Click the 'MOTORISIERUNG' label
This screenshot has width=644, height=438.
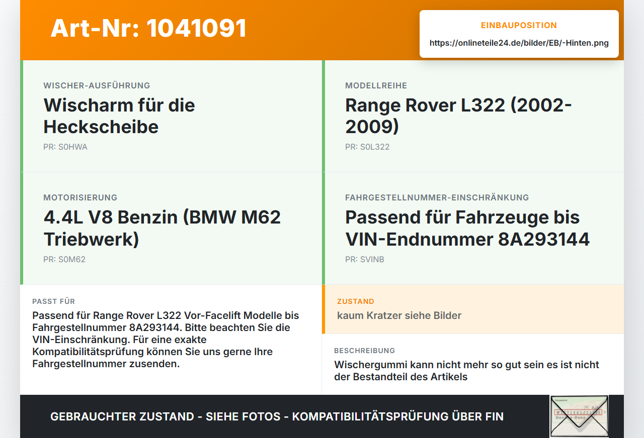(80, 198)
